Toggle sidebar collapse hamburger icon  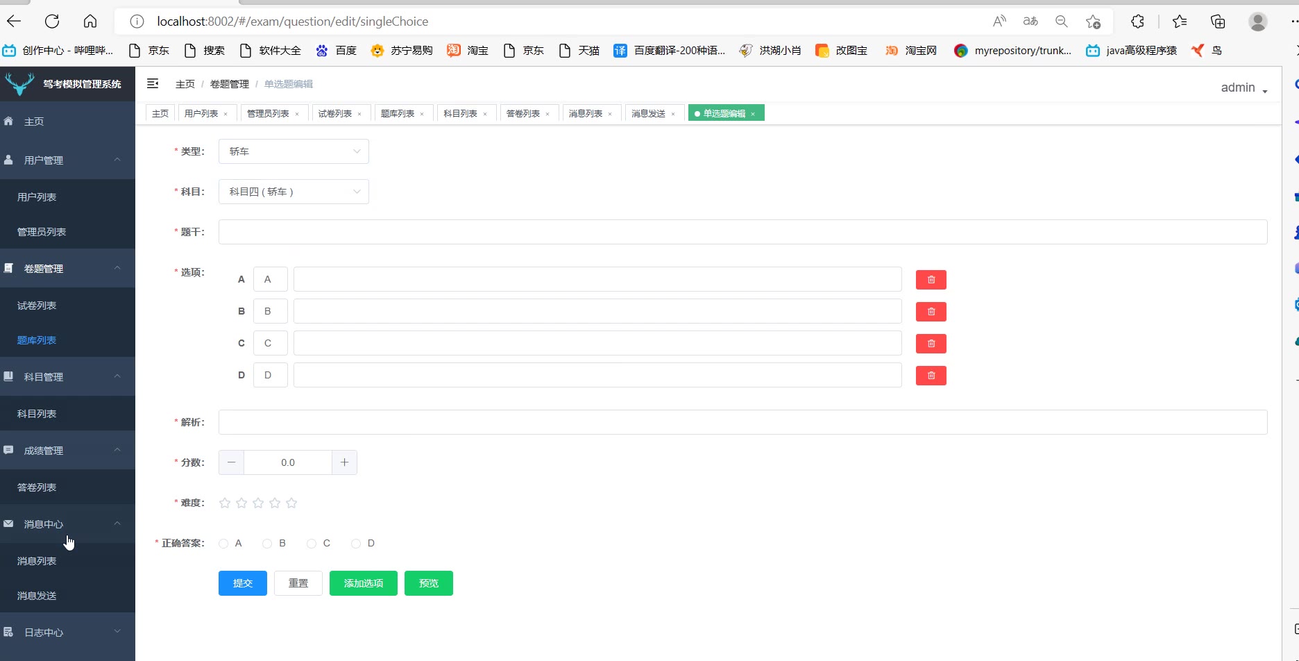[x=153, y=84]
